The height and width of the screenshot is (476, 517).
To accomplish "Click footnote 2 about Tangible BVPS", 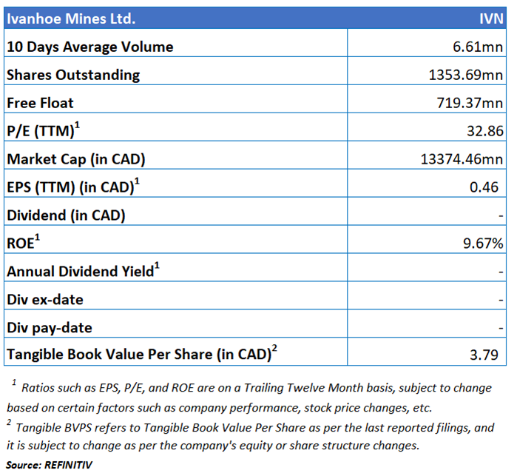I will coord(251,436).
